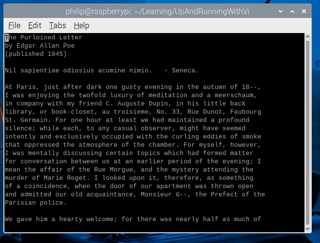The image size is (320, 243).
Task: Click the word 'Seneca' in the quote line
Action: coord(183,70)
